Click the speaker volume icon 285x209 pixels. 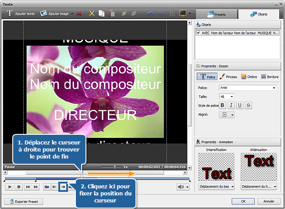tap(181, 187)
